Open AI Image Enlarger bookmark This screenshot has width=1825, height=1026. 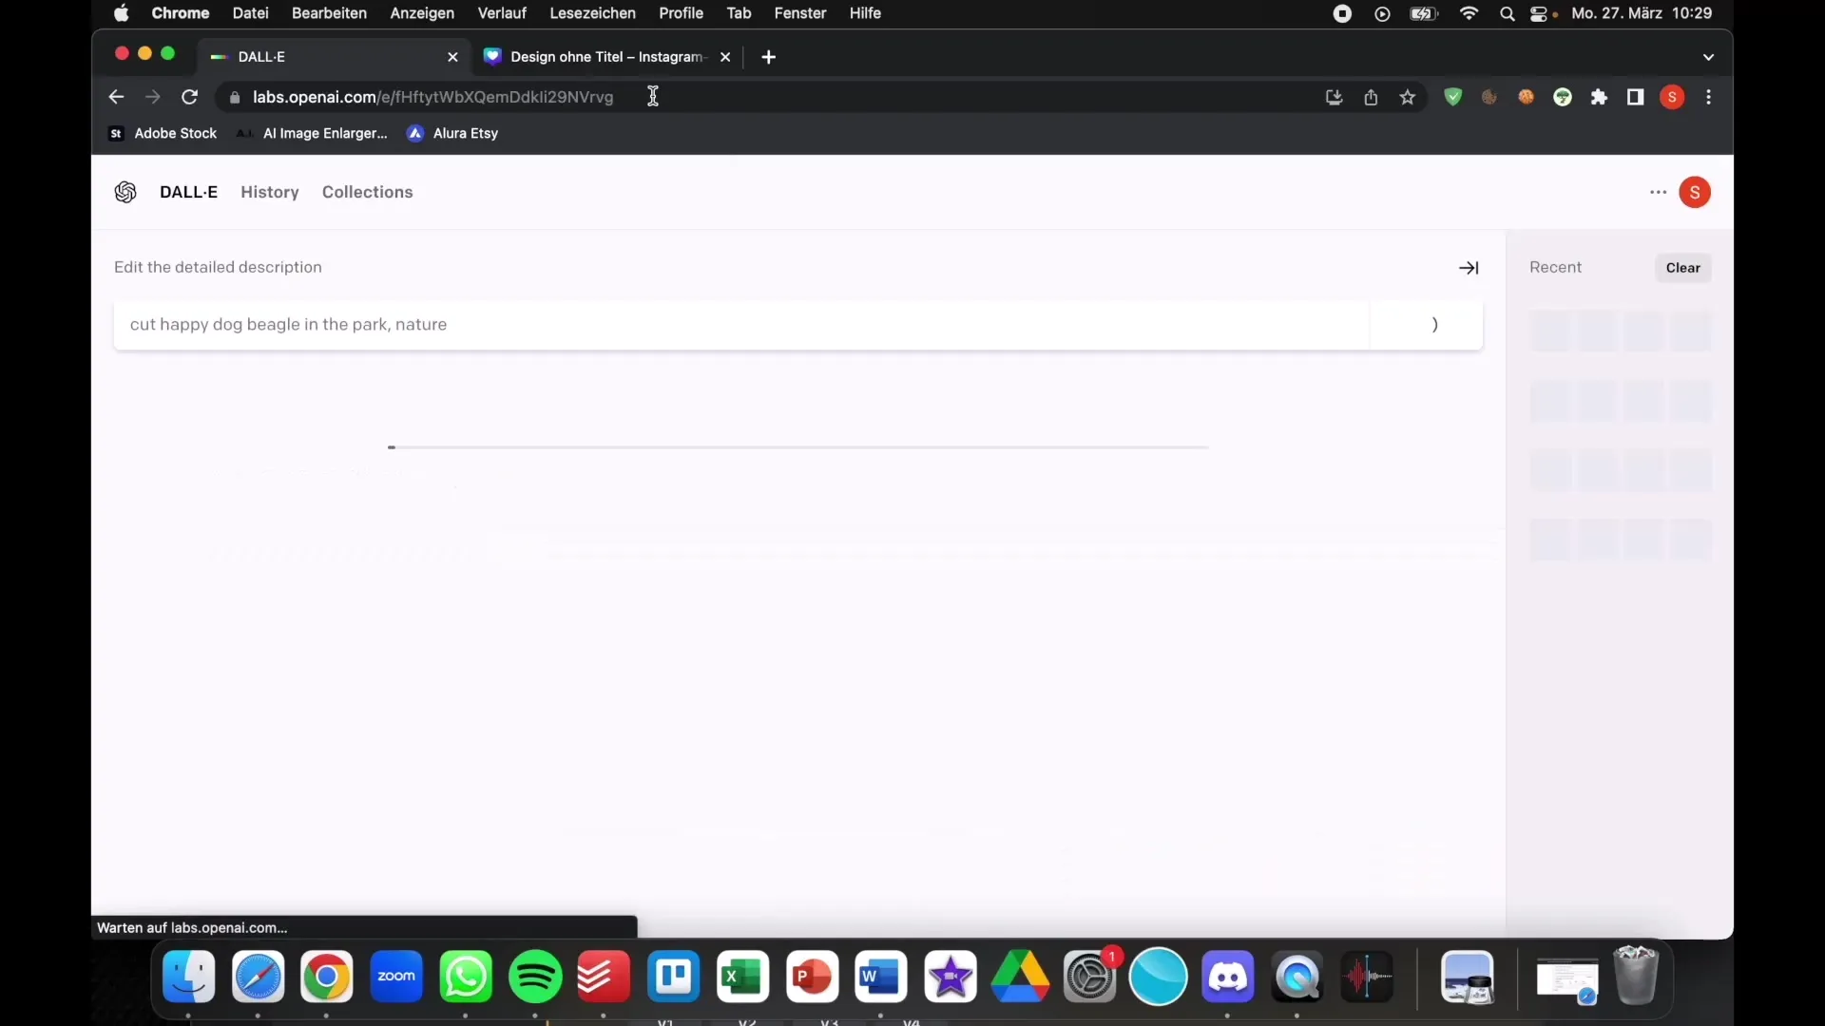(313, 133)
